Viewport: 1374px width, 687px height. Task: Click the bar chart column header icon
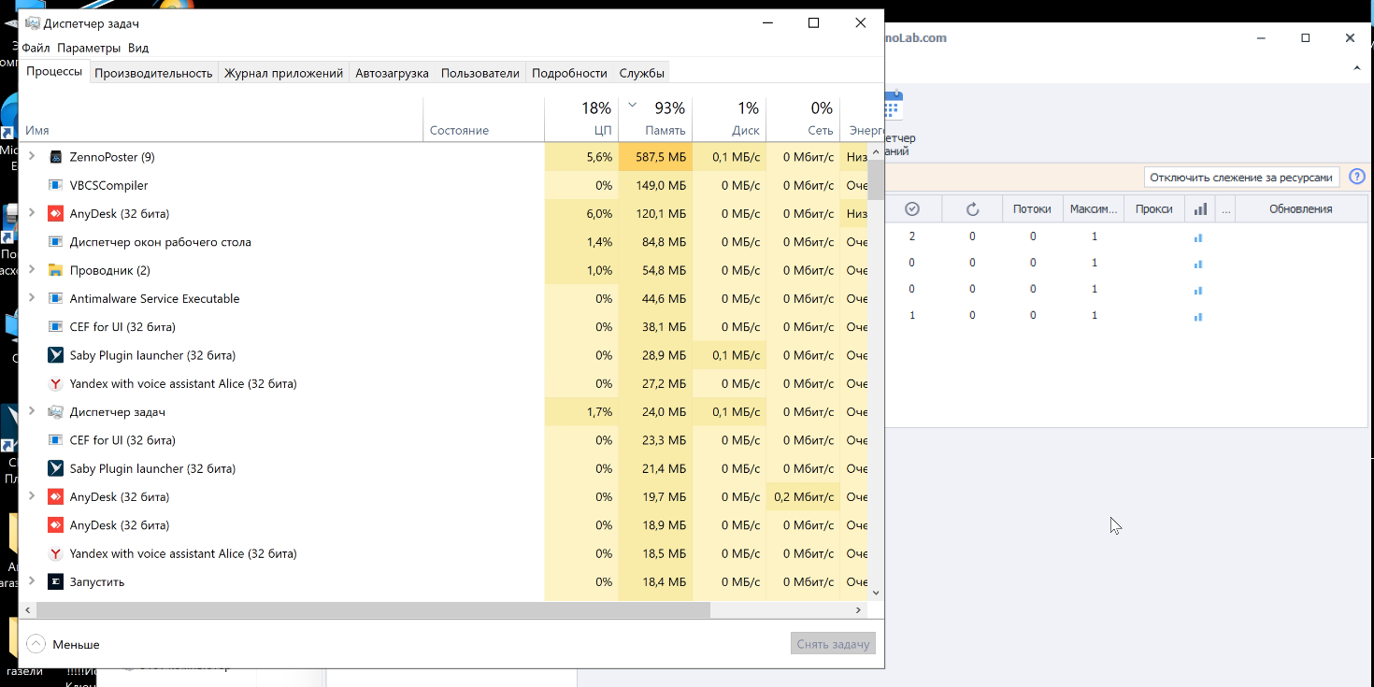coord(1200,209)
